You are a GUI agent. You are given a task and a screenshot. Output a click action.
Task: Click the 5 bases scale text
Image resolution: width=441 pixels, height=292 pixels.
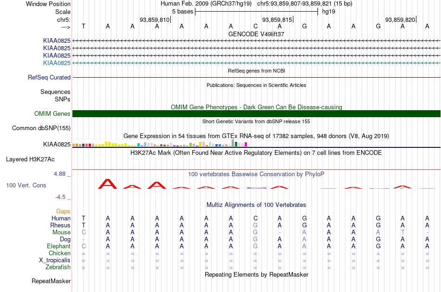(x=182, y=12)
